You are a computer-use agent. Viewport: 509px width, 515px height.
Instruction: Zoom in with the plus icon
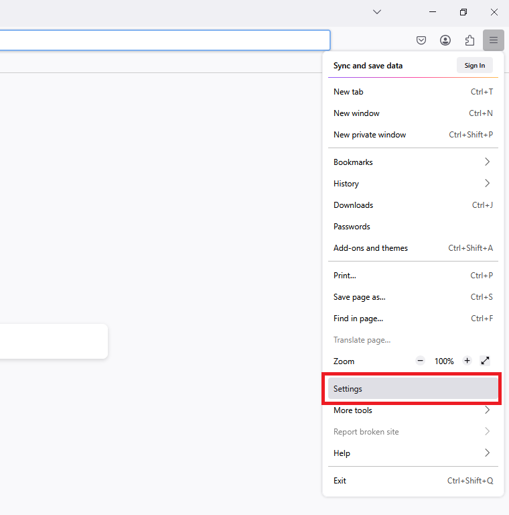[x=467, y=361]
